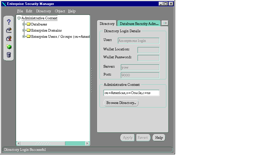Click the create new object green cube icon
Screen dimensions: 265x157
coord(9,47)
